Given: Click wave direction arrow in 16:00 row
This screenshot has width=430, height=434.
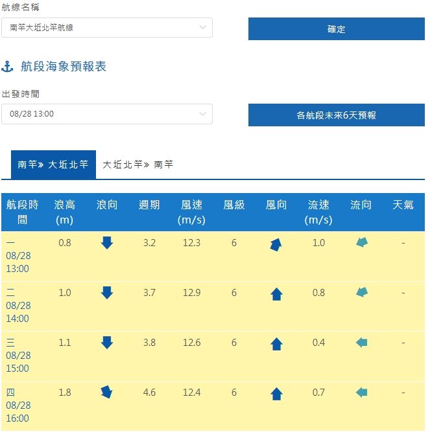Looking at the screenshot, I should coord(106,392).
